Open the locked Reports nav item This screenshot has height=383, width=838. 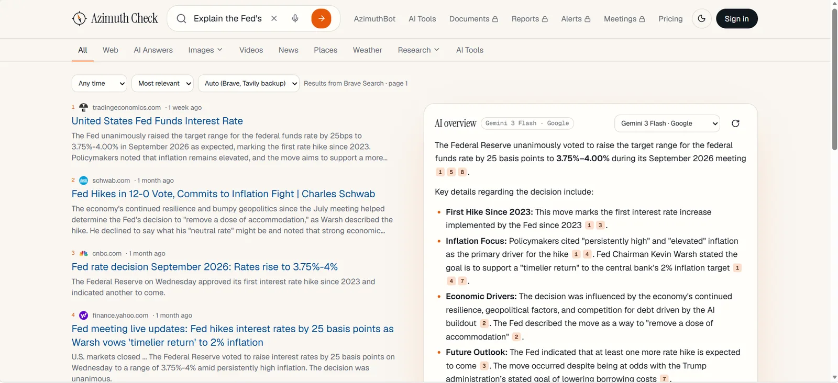[x=530, y=19]
